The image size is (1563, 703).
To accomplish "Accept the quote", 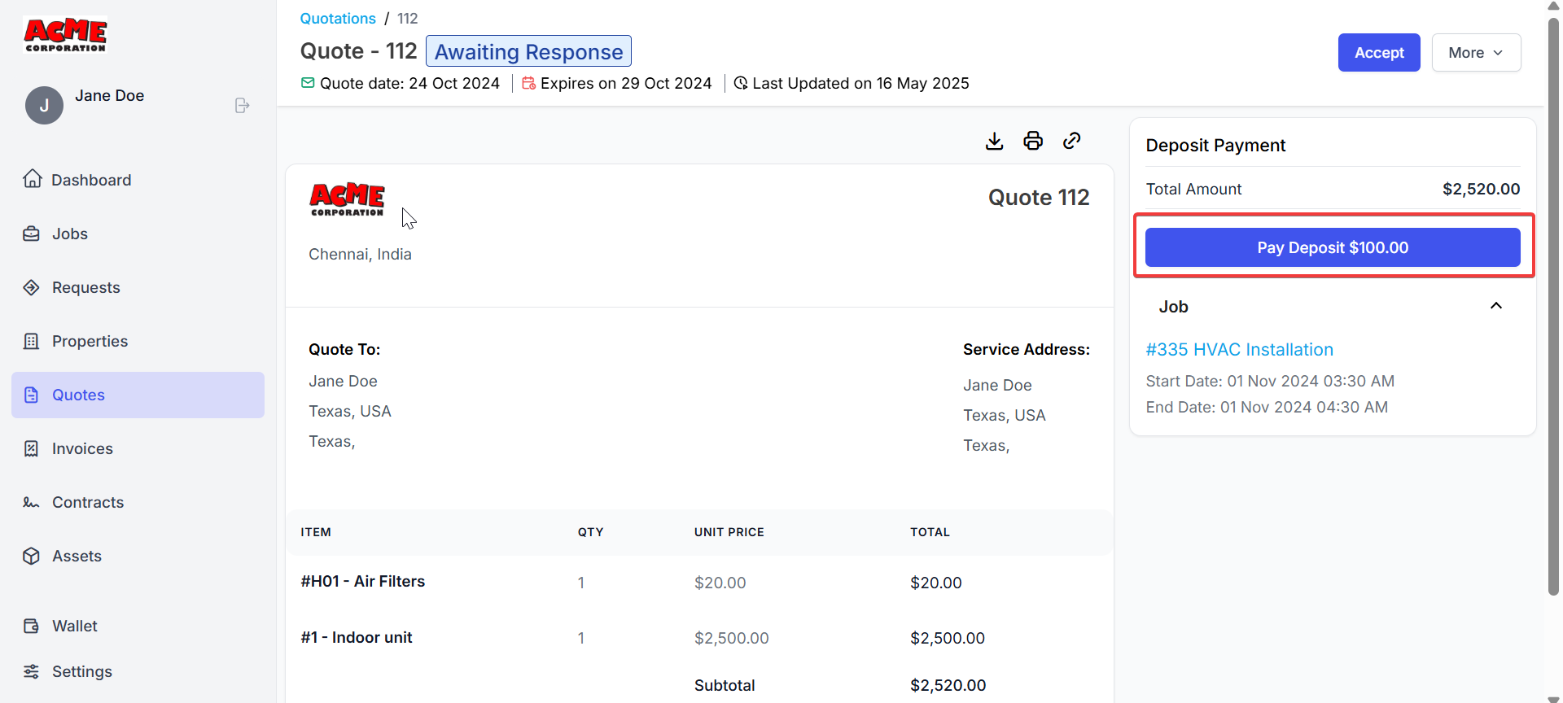I will [x=1379, y=53].
